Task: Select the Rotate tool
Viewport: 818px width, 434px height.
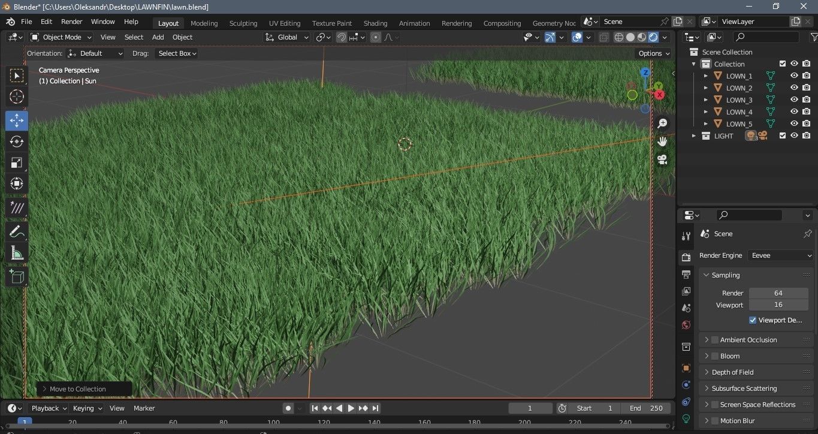Action: [17, 141]
